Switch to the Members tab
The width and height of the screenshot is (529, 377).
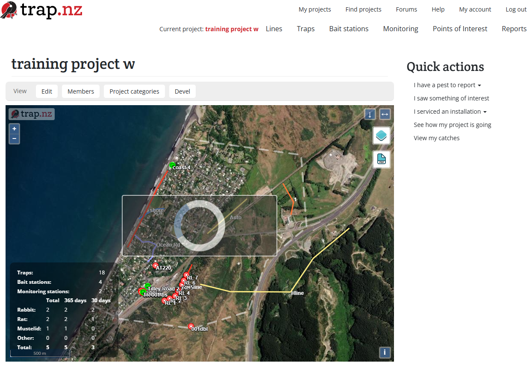pos(81,91)
